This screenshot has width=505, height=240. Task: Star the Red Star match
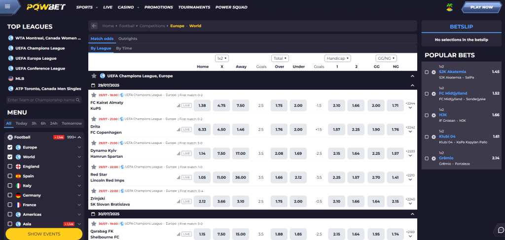pyautogui.click(x=94, y=167)
